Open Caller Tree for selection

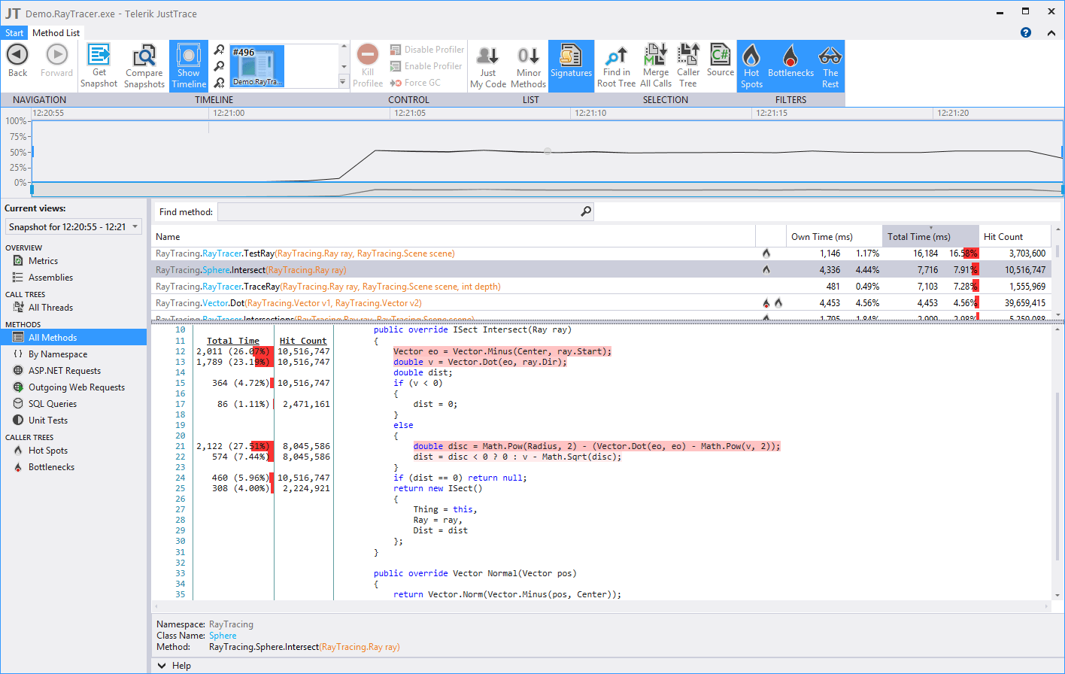(x=688, y=65)
